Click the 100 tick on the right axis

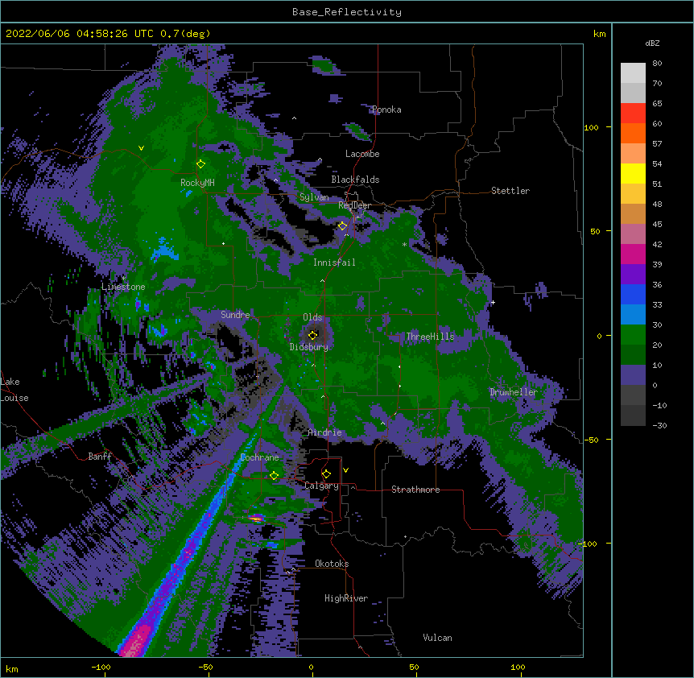[x=591, y=127]
